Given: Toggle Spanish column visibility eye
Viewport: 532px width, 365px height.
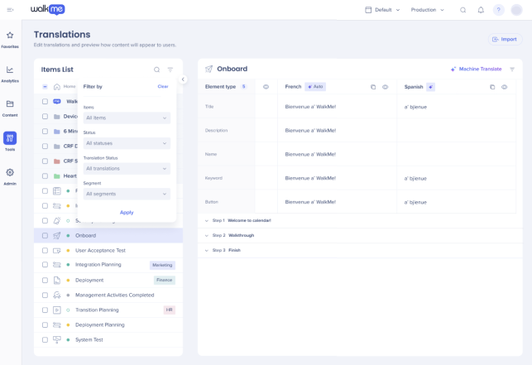Looking at the screenshot, I should [505, 87].
